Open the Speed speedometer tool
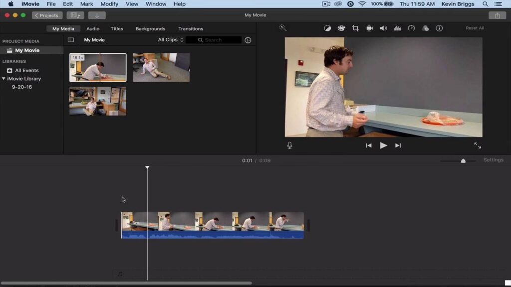The image size is (511, 287). tap(411, 28)
